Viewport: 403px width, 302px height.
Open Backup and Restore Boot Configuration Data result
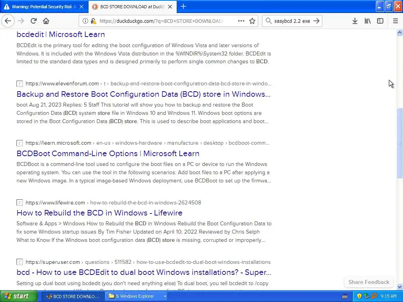point(143,94)
